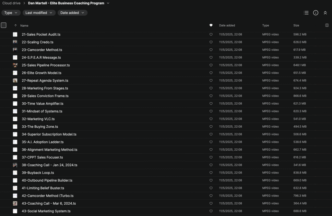Open column settings icon in header
The image size is (332, 216).
point(327,25)
